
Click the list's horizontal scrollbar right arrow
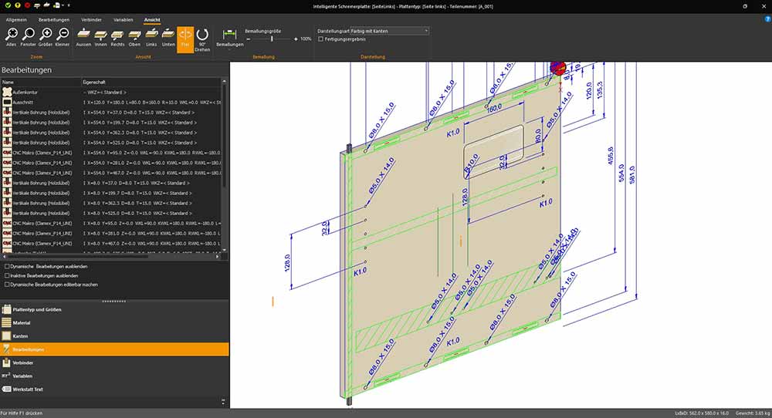[218, 256]
